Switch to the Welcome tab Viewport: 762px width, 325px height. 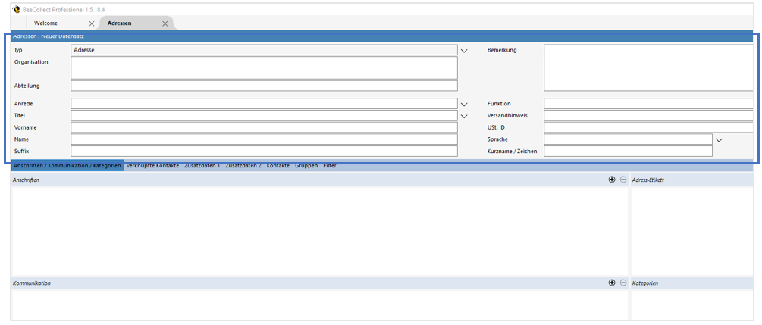point(45,23)
